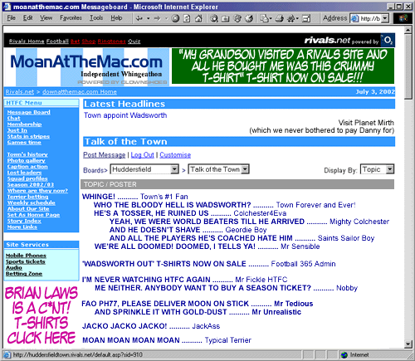Open the Town appoint Wadsworth headline
This screenshot has width=415, height=361.
pos(125,115)
